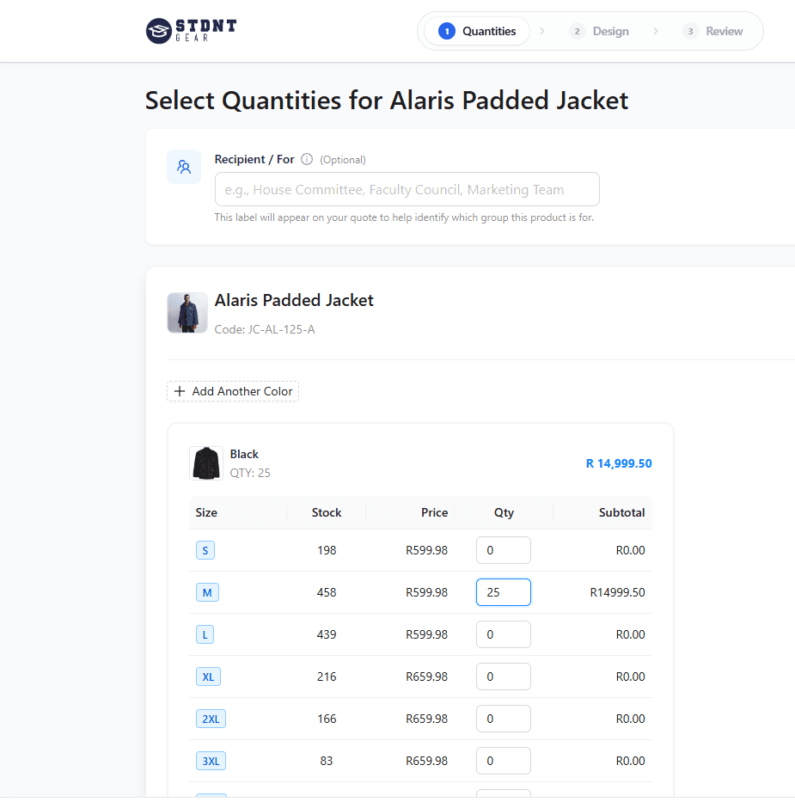Click the Qty column header
The height and width of the screenshot is (802, 795).
pyautogui.click(x=504, y=512)
